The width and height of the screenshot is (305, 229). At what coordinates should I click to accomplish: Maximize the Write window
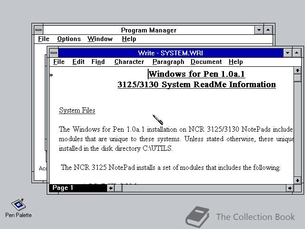[296, 53]
